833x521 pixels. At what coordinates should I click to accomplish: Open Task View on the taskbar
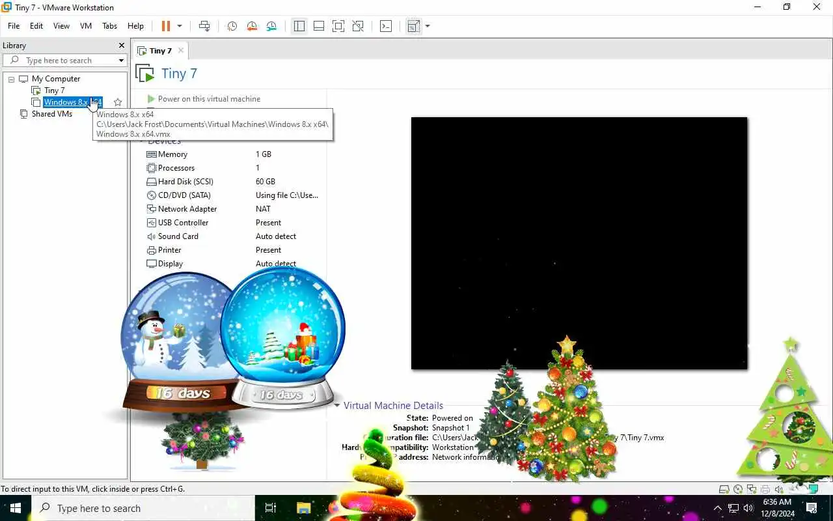point(271,508)
